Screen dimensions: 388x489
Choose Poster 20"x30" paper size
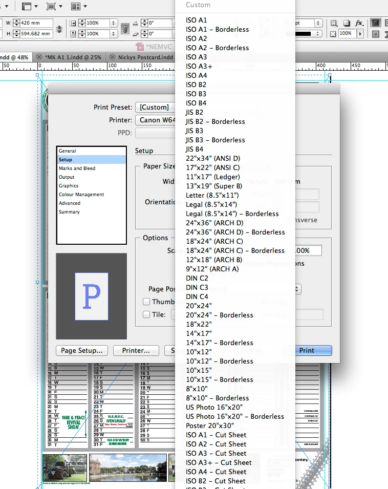(235, 426)
